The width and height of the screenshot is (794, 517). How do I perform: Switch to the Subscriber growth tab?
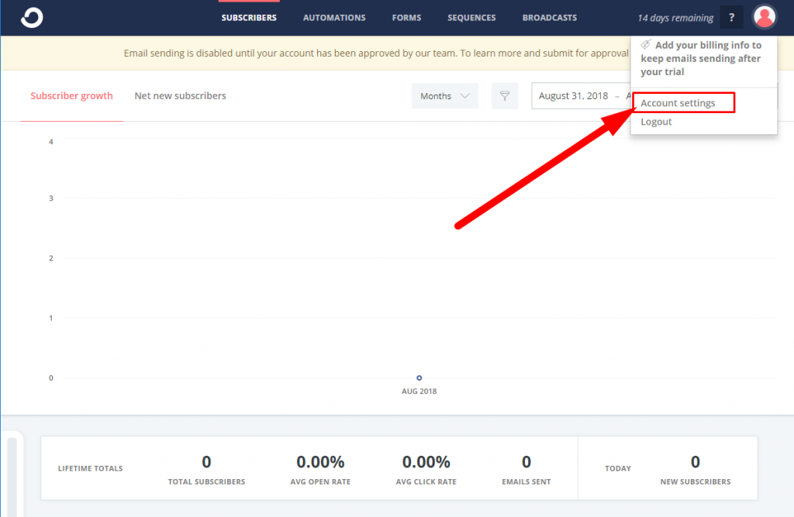72,95
